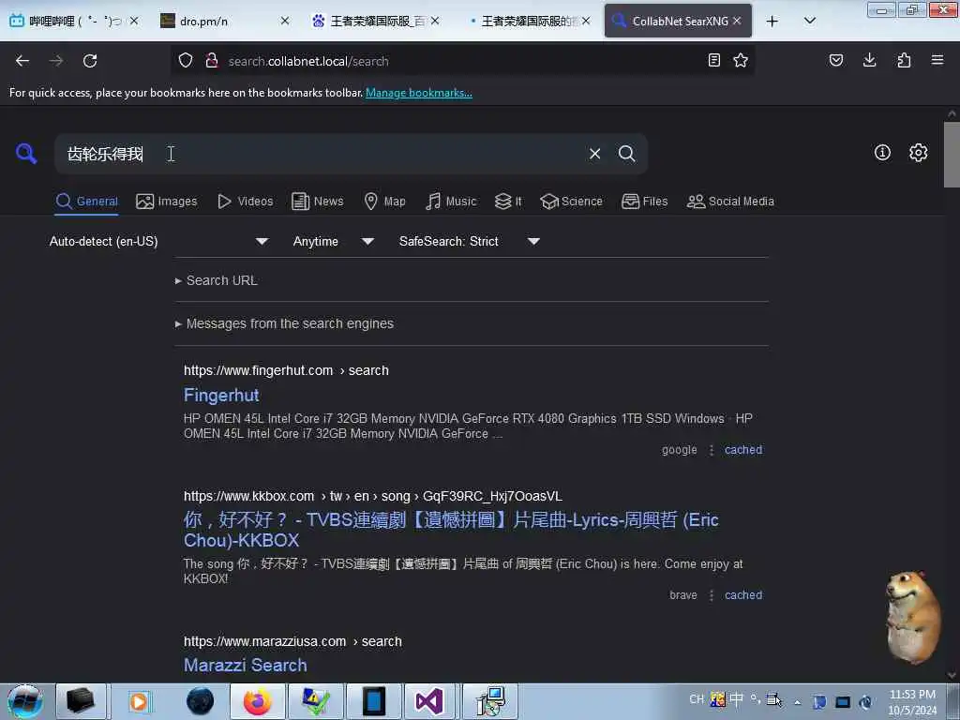Open the KKBOX song result title

pyautogui.click(x=451, y=531)
